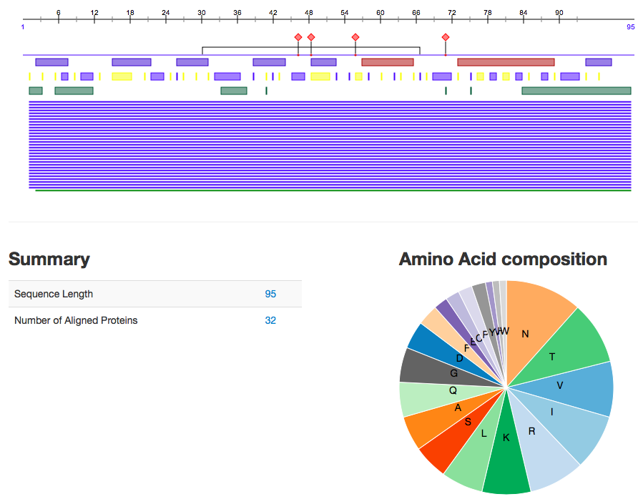
Task: Select the bracket line connecting positions 30 and 66
Action: coord(311,47)
